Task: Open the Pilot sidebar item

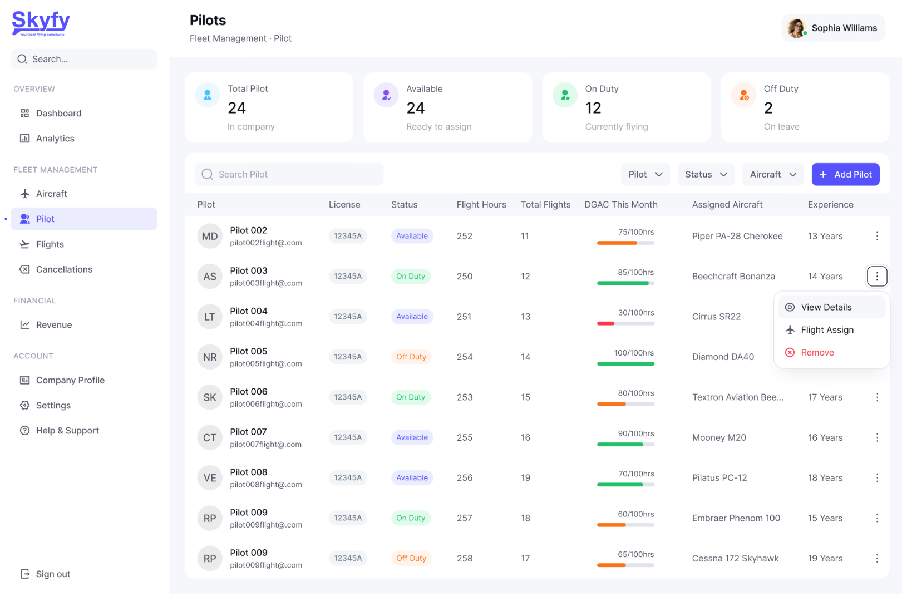Action: [x=84, y=219]
